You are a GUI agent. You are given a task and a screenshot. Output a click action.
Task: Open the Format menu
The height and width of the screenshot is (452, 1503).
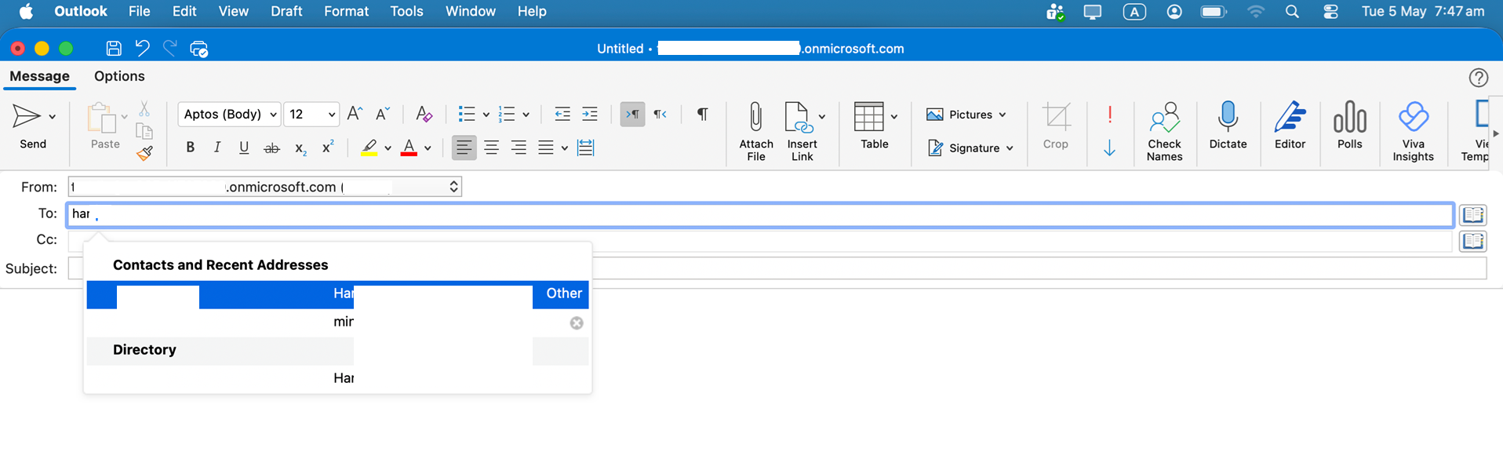tap(346, 11)
